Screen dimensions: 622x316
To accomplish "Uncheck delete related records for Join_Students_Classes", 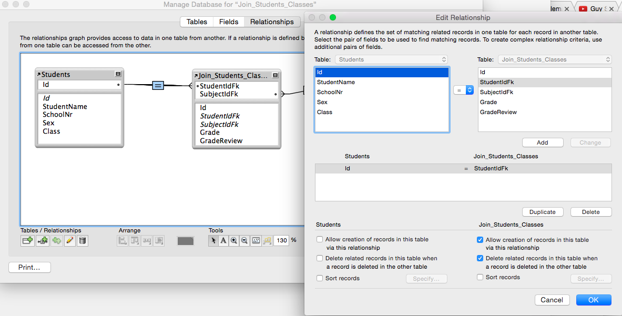I will click(x=480, y=258).
